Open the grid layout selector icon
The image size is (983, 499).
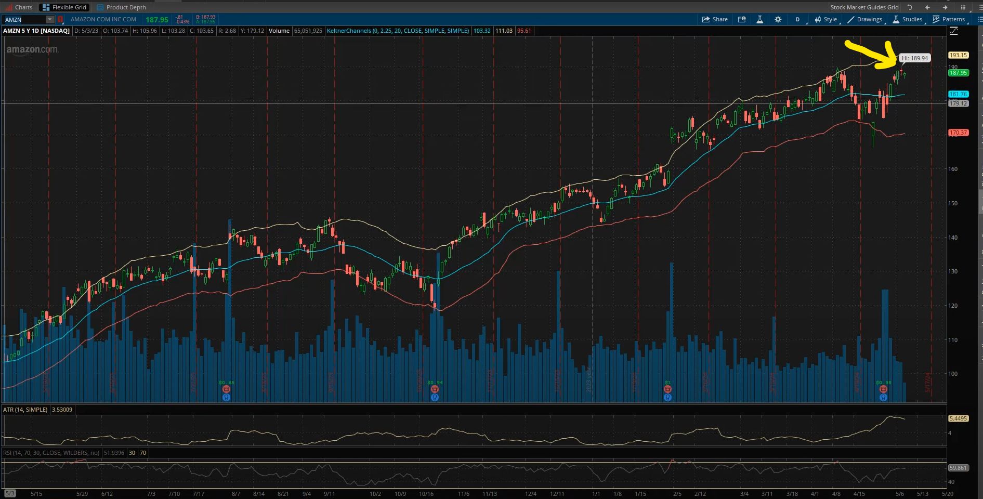(963, 7)
